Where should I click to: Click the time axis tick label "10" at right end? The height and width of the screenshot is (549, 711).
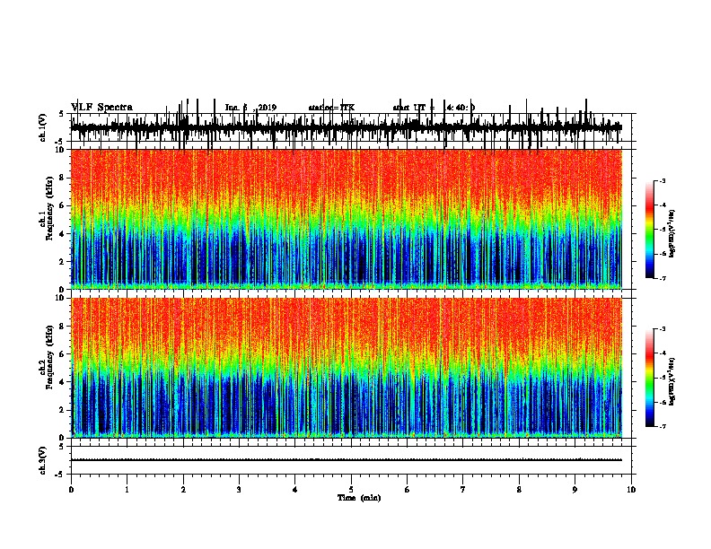pyautogui.click(x=631, y=490)
